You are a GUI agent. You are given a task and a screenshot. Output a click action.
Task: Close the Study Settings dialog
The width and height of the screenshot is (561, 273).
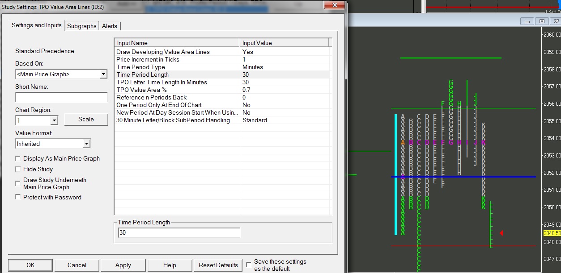point(334,5)
